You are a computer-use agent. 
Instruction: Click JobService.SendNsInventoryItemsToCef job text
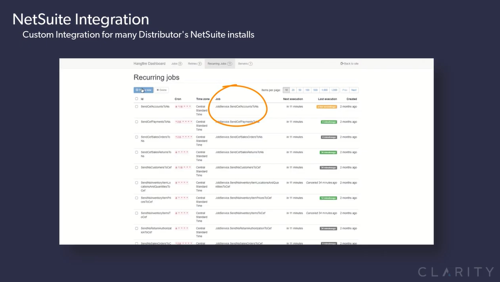[x=240, y=213]
